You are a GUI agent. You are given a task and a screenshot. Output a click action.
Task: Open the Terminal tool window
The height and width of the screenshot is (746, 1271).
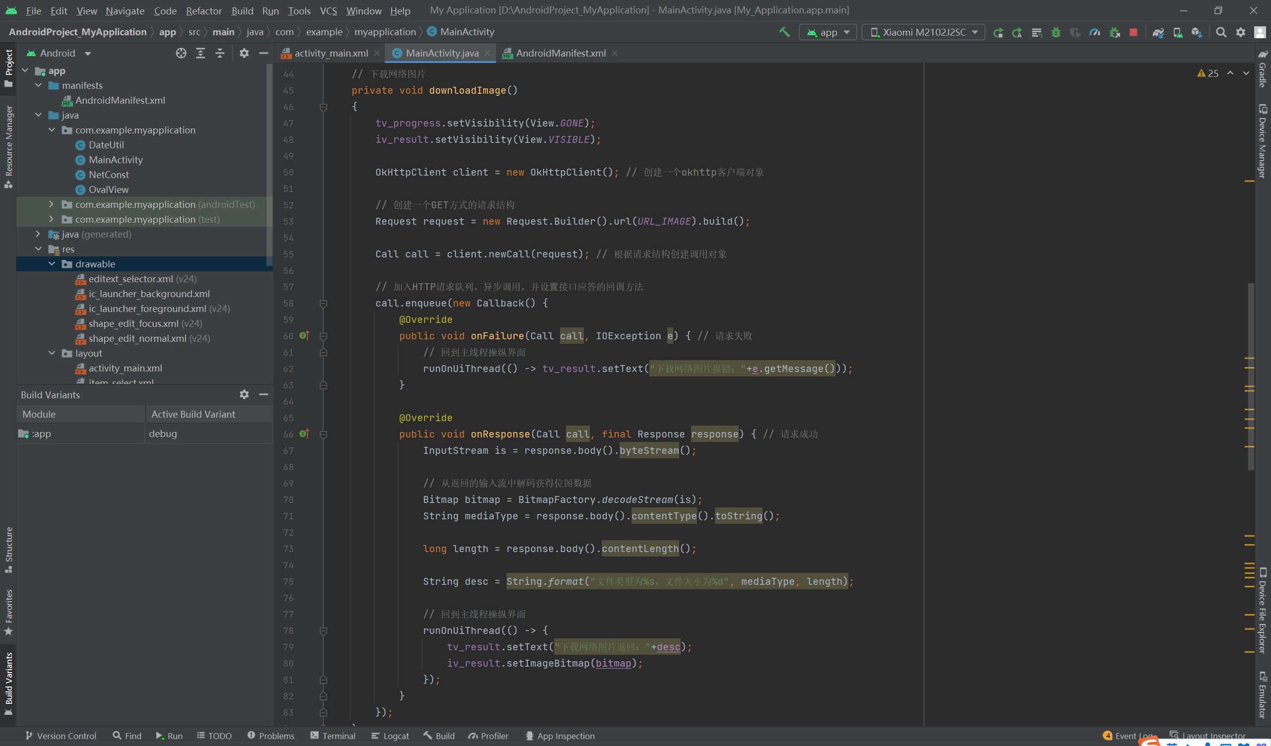333,736
